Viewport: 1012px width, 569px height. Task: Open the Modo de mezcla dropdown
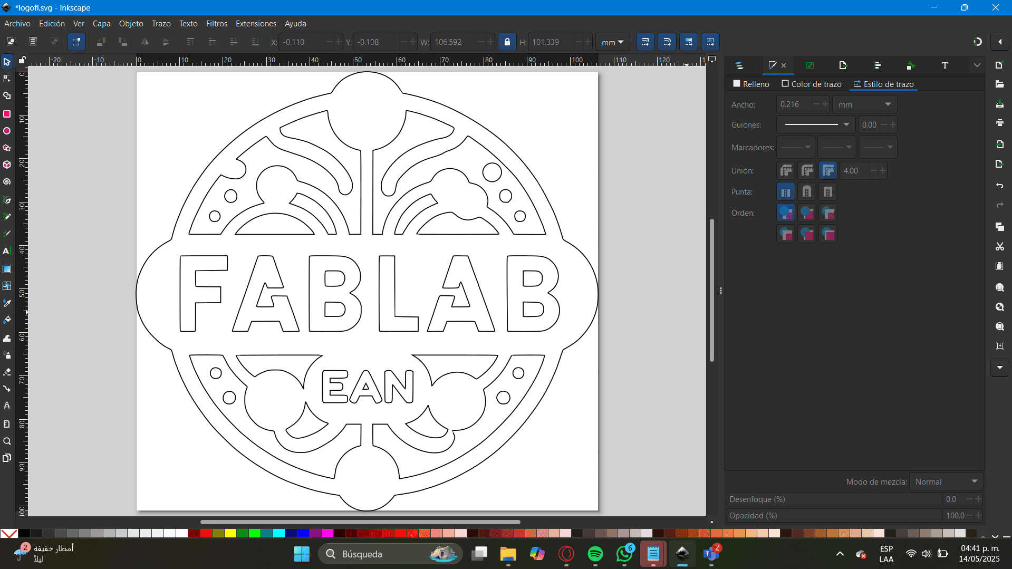(x=946, y=482)
